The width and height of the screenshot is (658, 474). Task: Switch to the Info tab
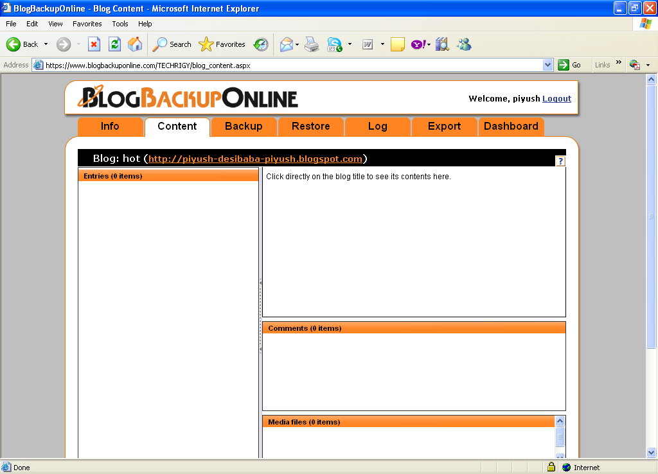(110, 127)
